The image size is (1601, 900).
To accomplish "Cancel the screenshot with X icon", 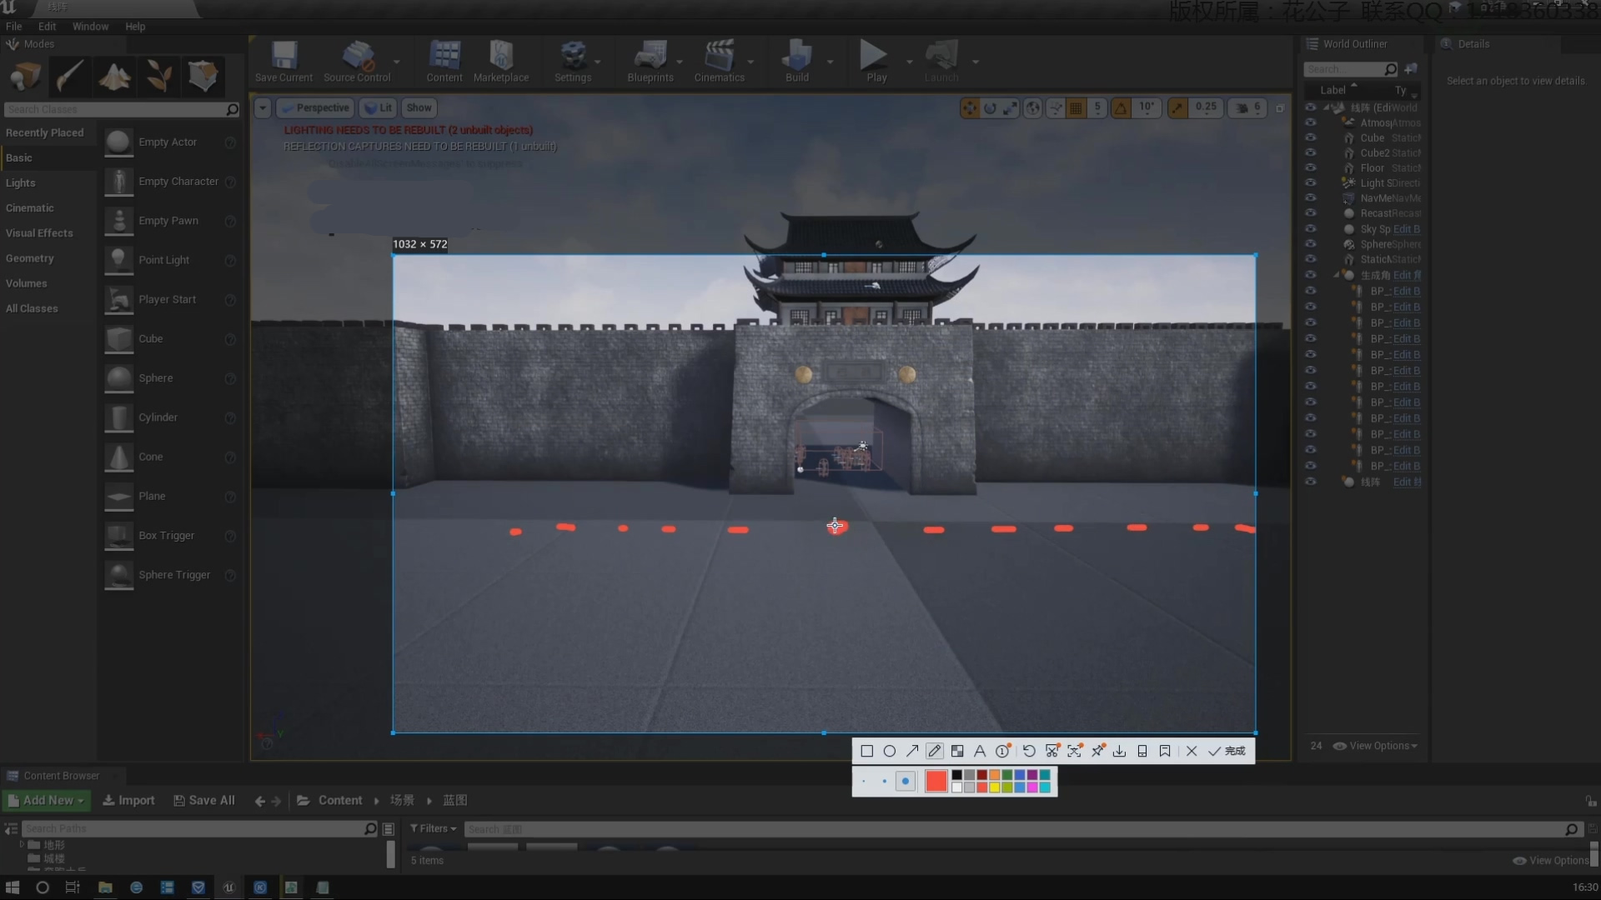I will (1192, 752).
